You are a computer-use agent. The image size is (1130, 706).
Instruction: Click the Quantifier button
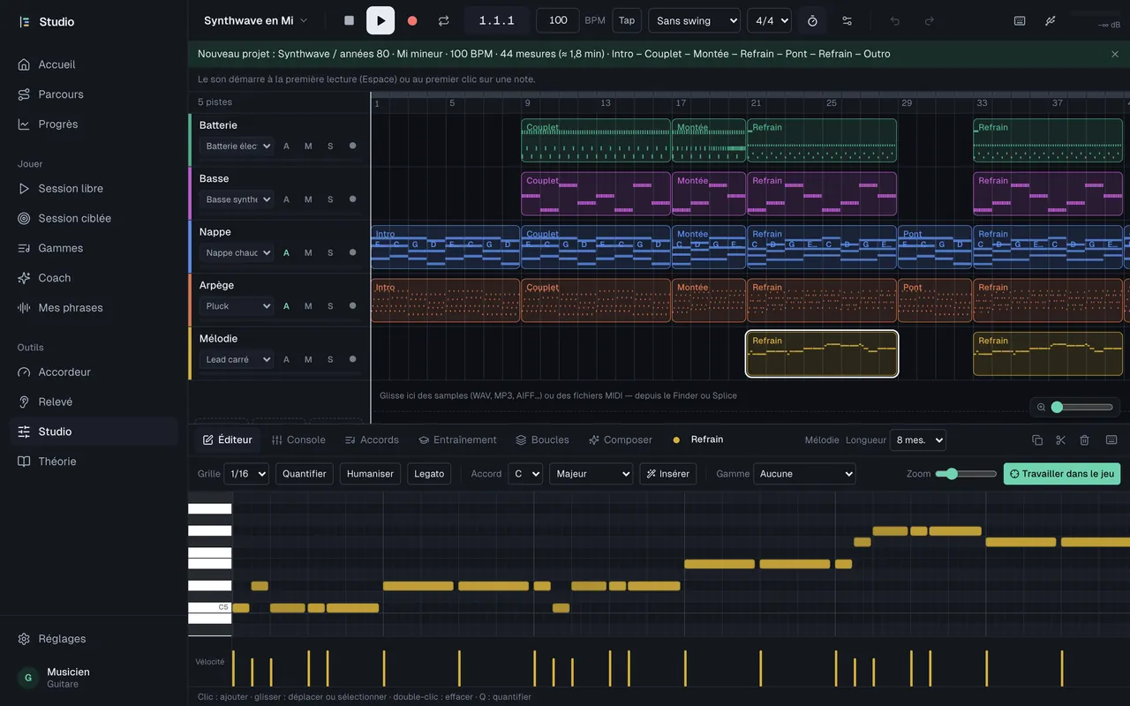tap(305, 474)
